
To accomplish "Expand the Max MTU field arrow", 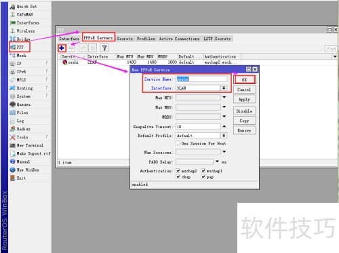I will click(x=224, y=98).
